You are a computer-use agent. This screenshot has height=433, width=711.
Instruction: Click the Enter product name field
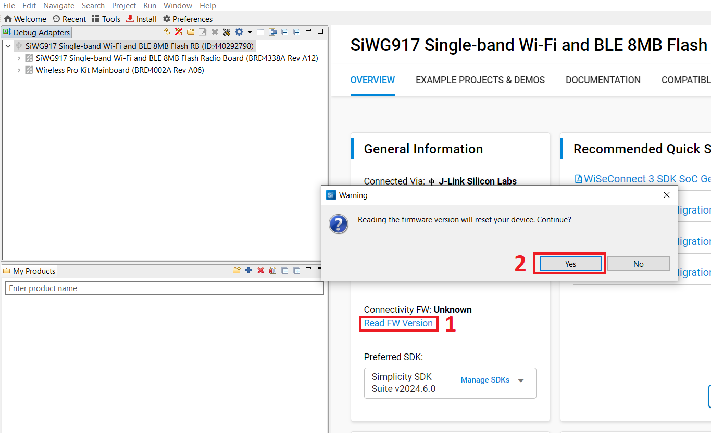coord(164,288)
